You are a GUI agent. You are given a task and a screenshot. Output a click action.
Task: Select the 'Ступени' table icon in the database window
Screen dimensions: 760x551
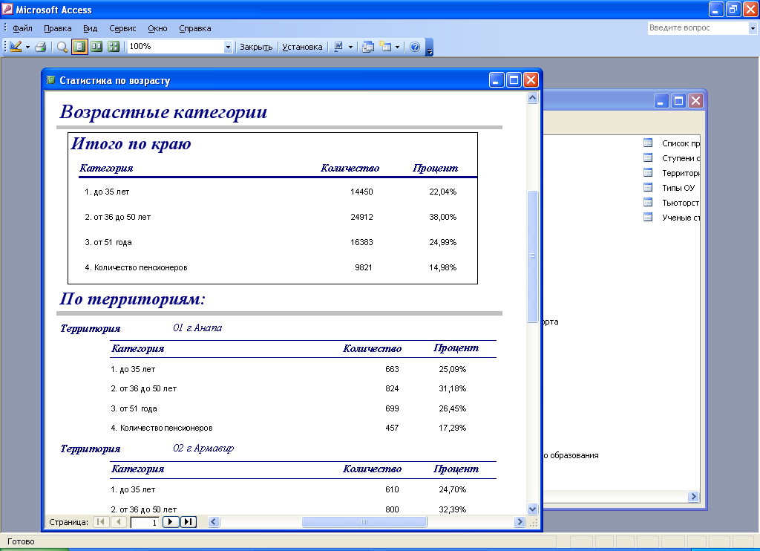pyautogui.click(x=648, y=158)
